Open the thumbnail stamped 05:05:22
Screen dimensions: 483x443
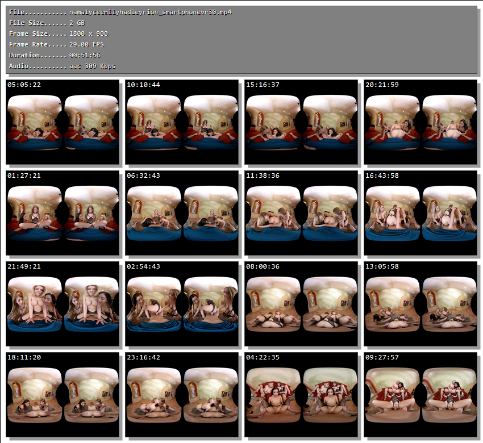click(x=63, y=122)
